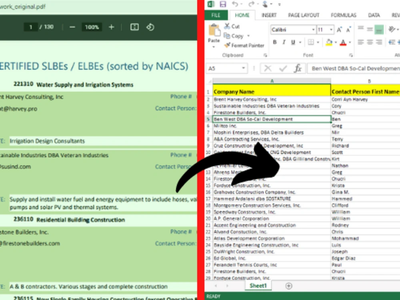The height and width of the screenshot is (300, 400).
Task: Confirm entry with checkmark in formula bar
Action: tap(283, 68)
